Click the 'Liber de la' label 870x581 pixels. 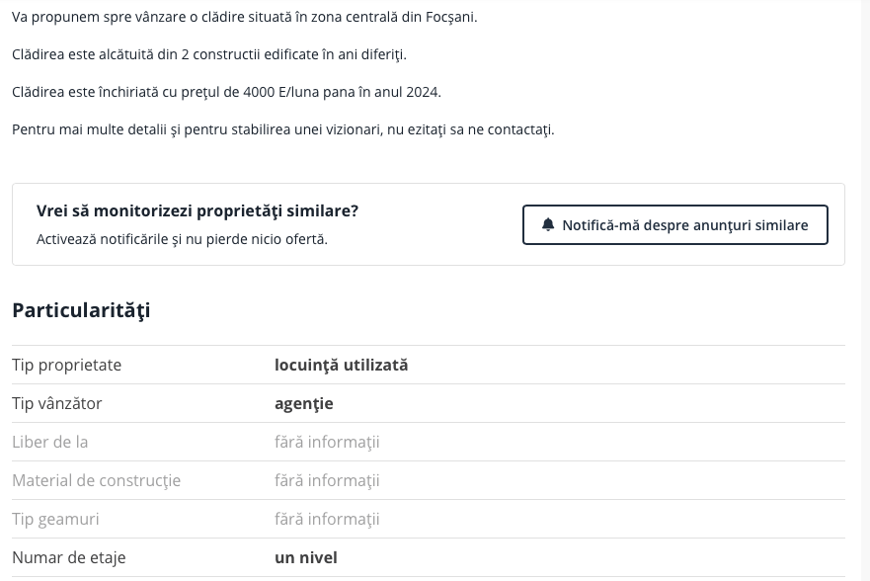pos(49,442)
